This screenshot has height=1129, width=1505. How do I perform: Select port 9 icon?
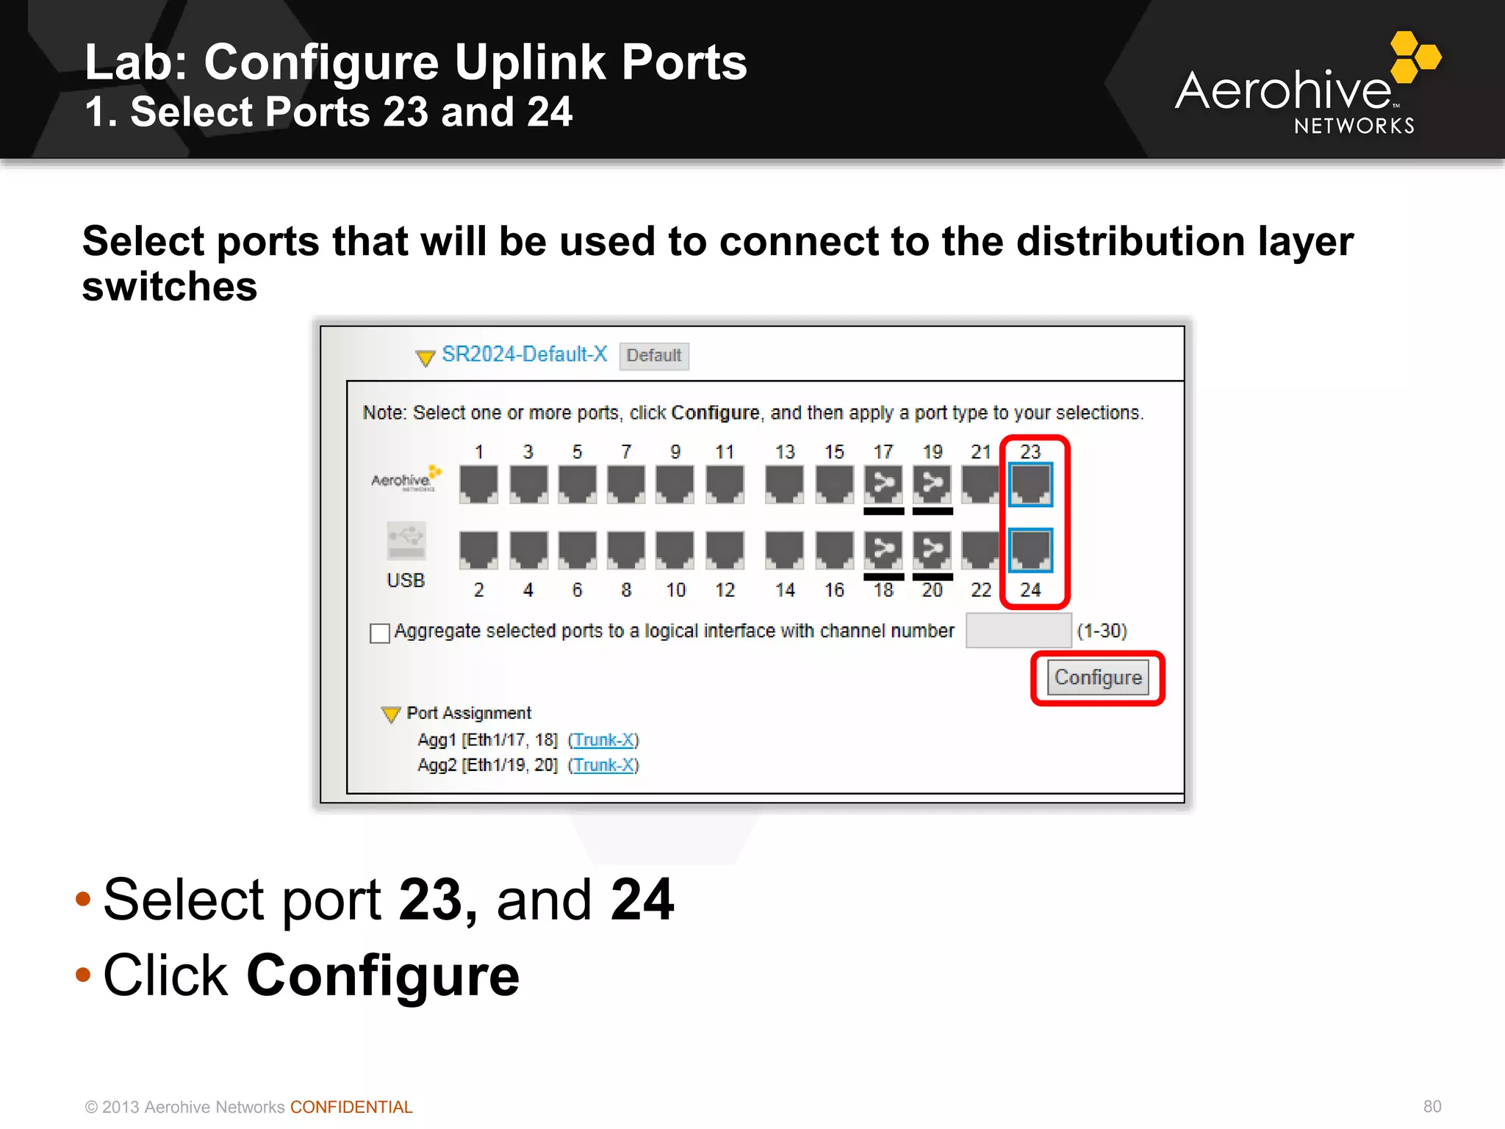(x=675, y=484)
